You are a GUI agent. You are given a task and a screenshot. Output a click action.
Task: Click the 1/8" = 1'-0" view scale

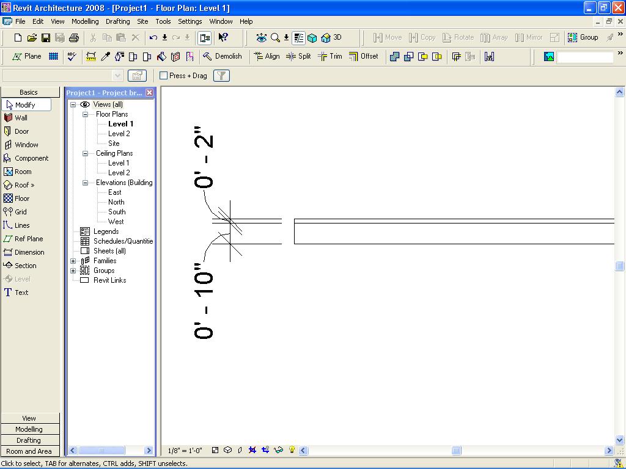pyautogui.click(x=185, y=451)
